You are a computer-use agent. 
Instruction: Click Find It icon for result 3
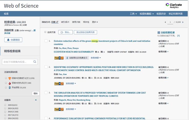point(59,109)
